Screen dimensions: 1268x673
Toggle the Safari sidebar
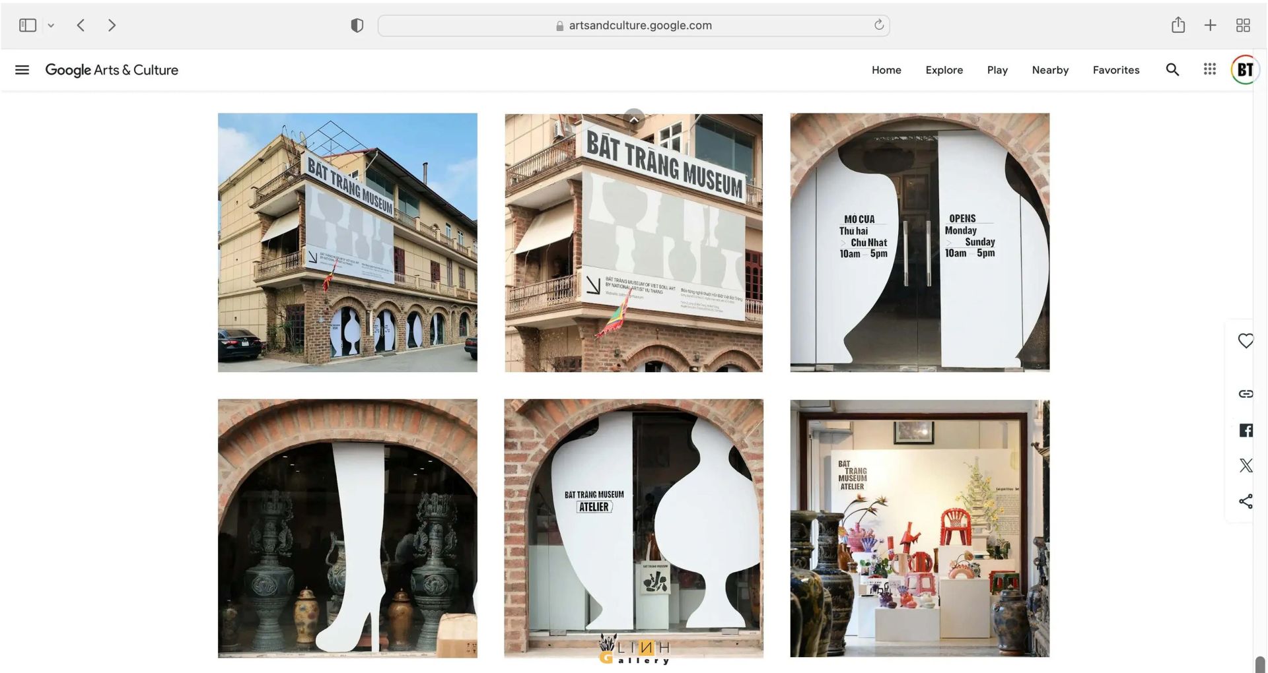pos(28,25)
